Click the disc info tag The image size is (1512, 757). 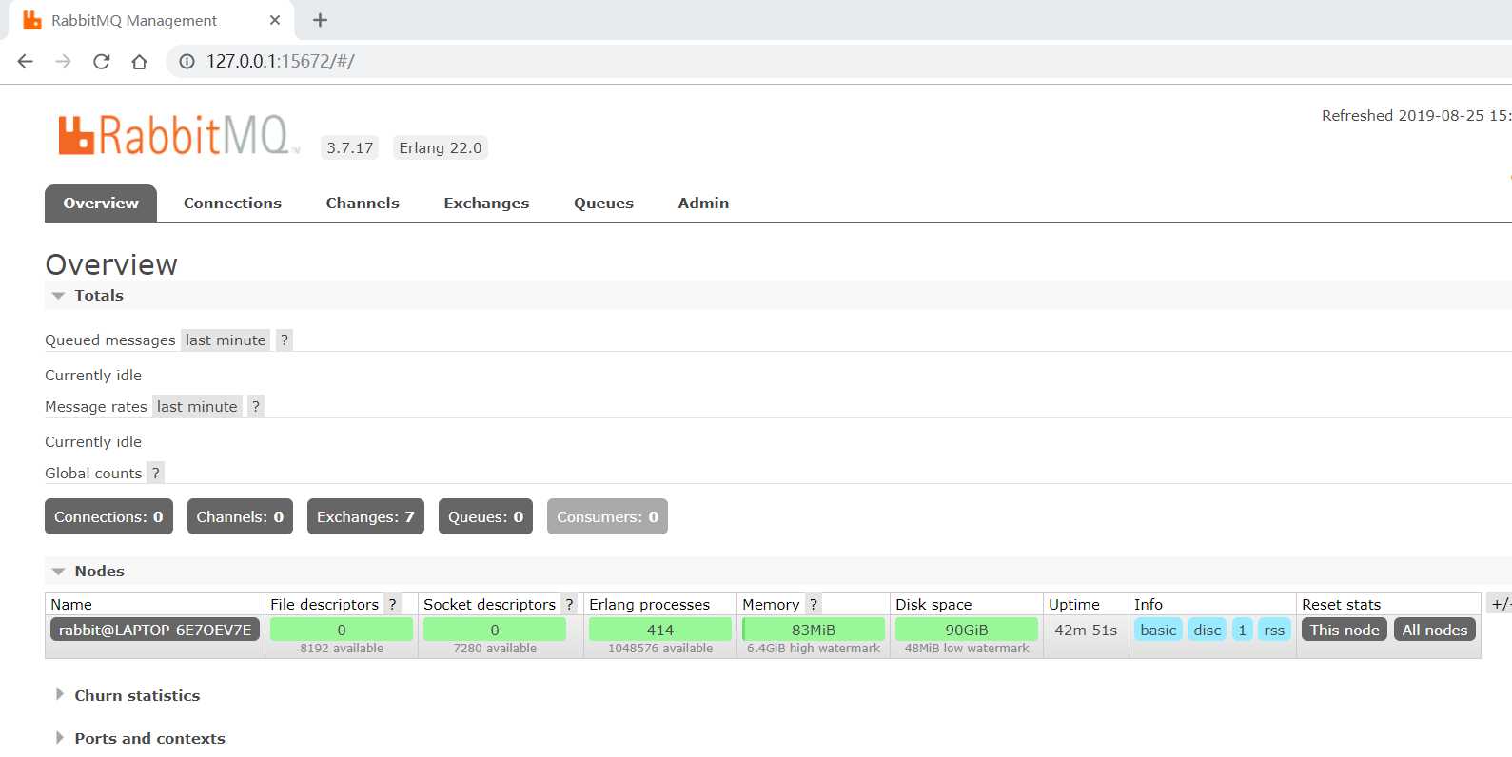pyautogui.click(x=1208, y=630)
